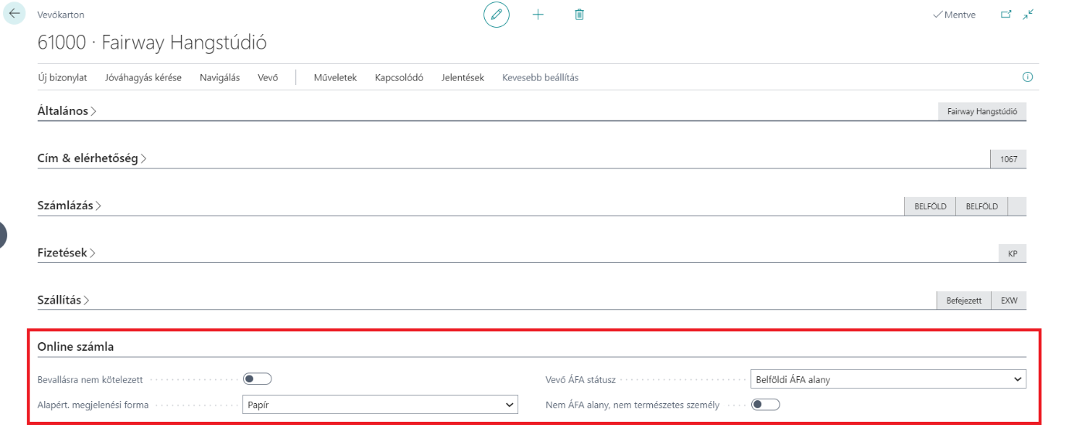
Task: Open the Kapcsolódó menu
Action: [399, 77]
